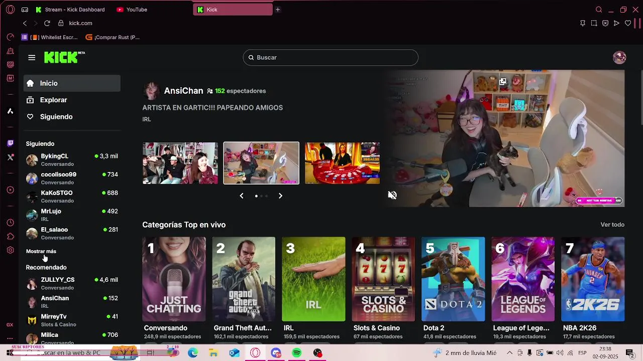Open Explorar in Kick sidebar
This screenshot has height=361, width=643.
[72, 100]
